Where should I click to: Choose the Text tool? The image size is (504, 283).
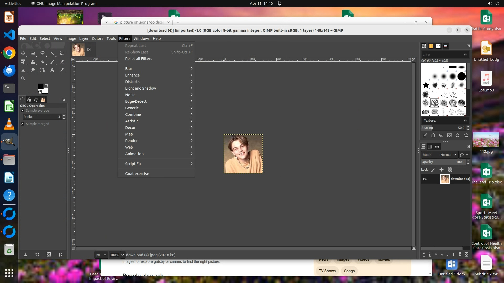52,70
